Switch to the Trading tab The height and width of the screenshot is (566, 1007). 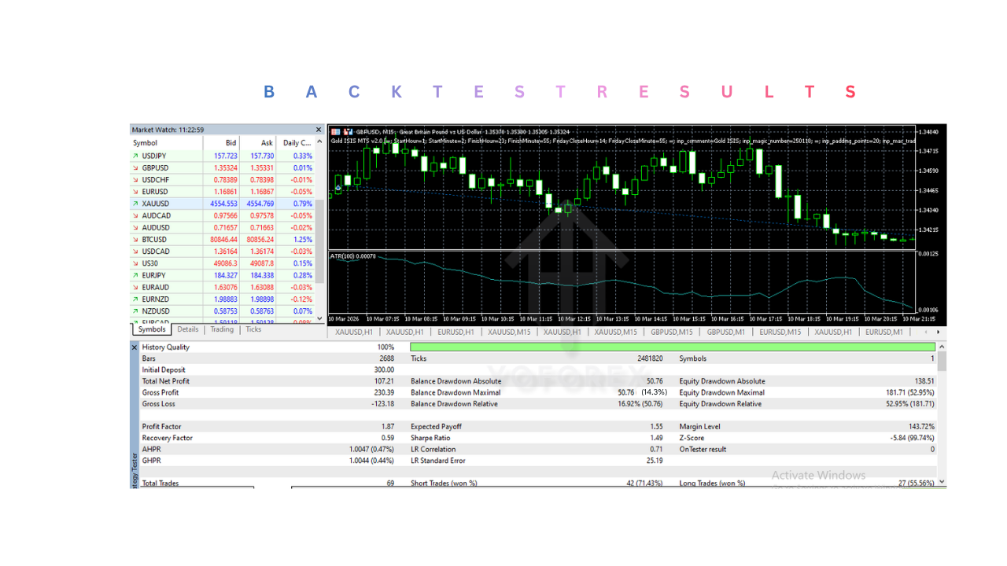point(222,329)
